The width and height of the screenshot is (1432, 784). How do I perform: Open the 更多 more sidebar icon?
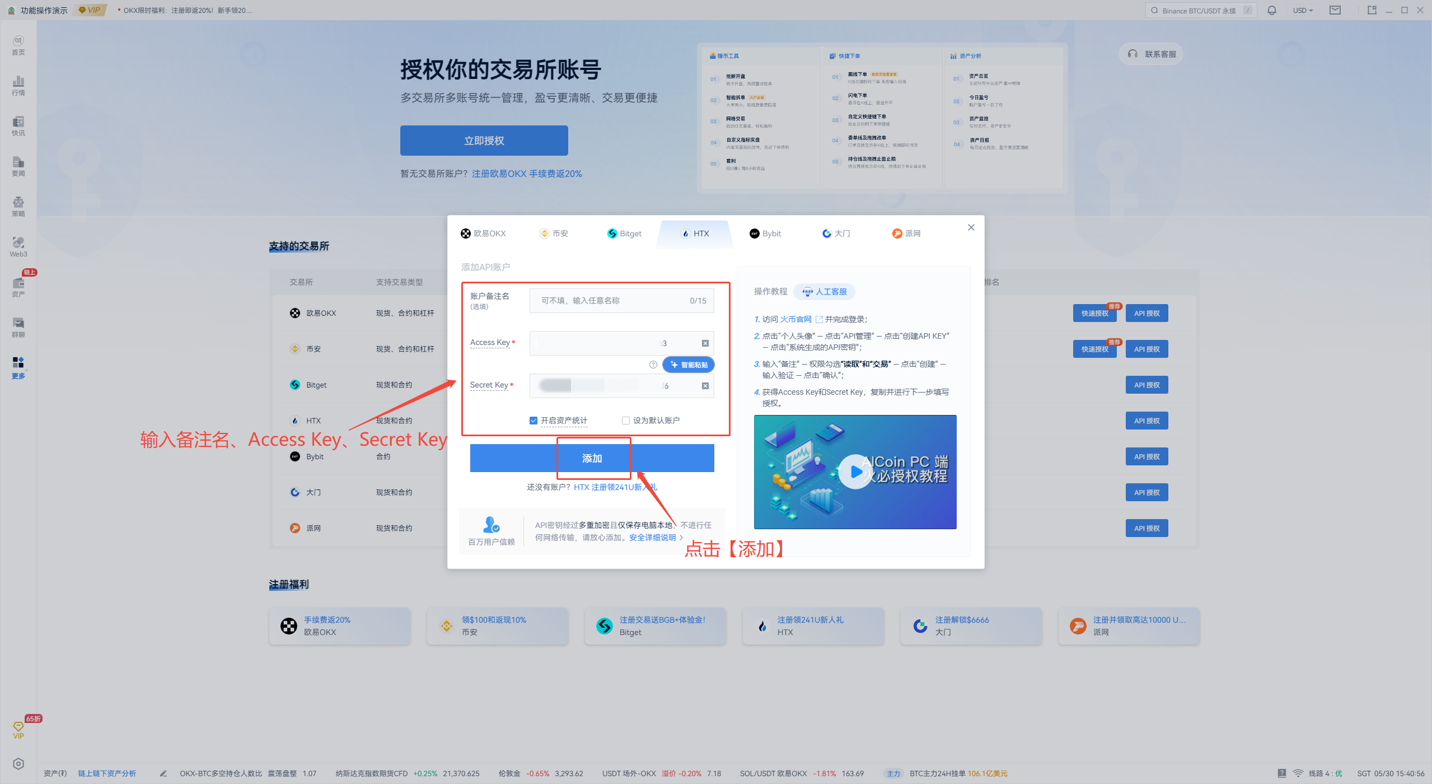coord(18,368)
